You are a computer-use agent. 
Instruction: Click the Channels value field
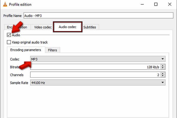(95, 75)
